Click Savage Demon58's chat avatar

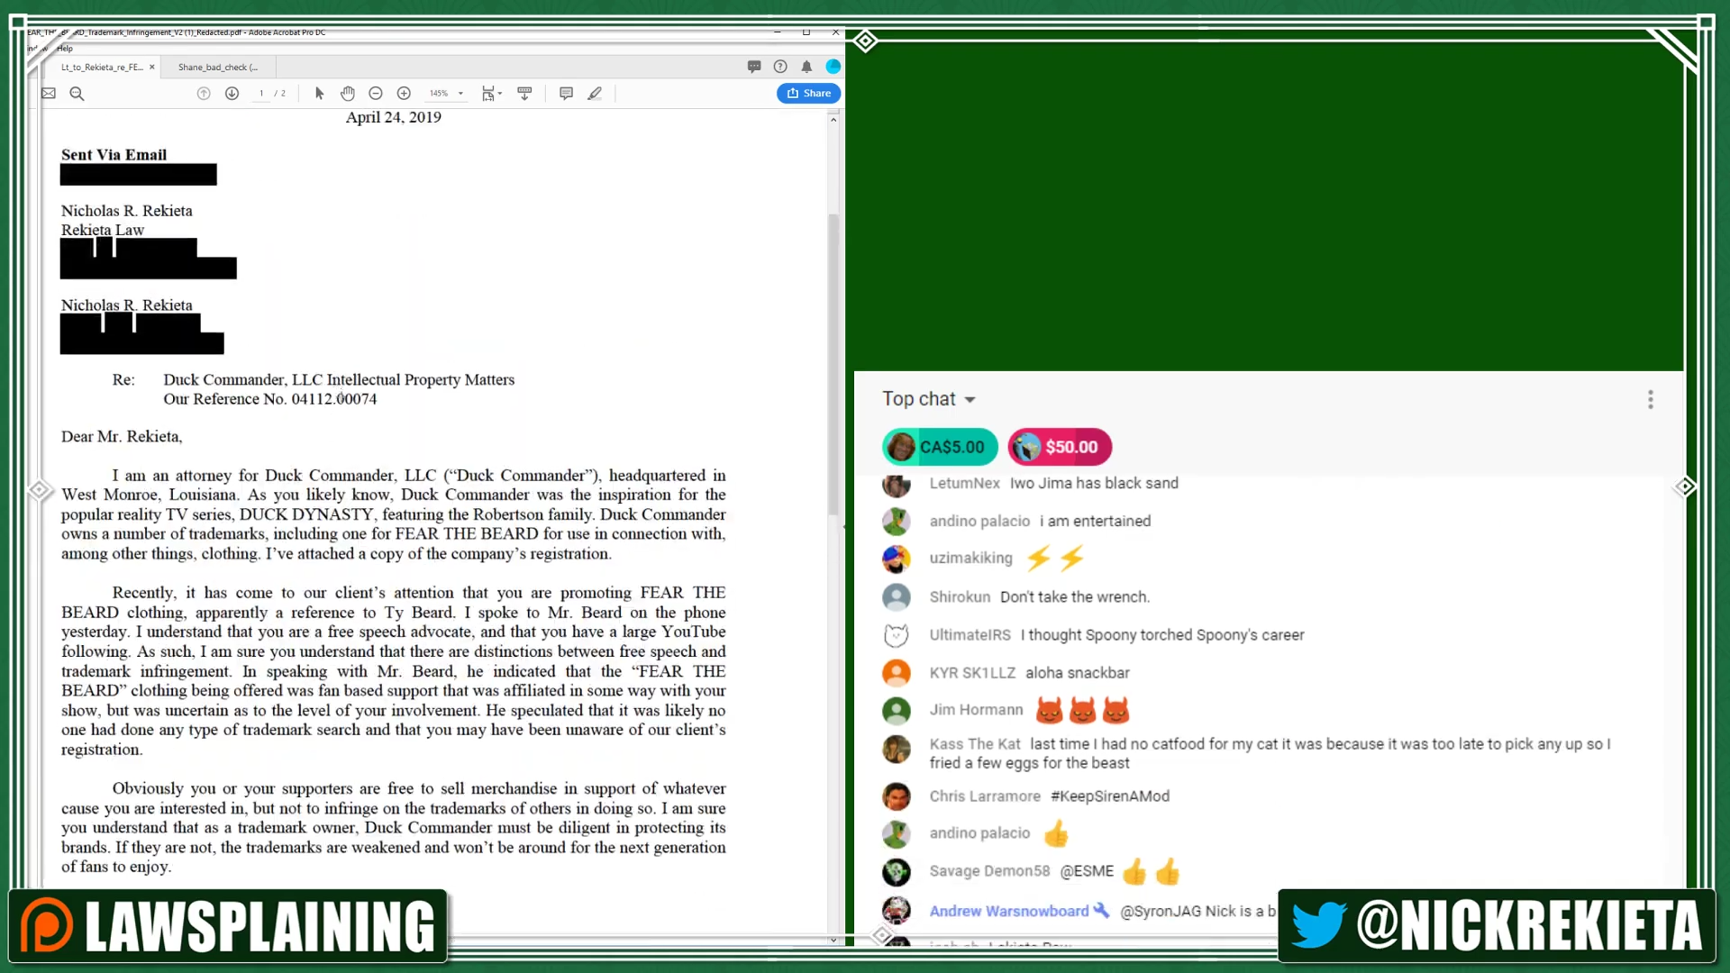click(896, 871)
